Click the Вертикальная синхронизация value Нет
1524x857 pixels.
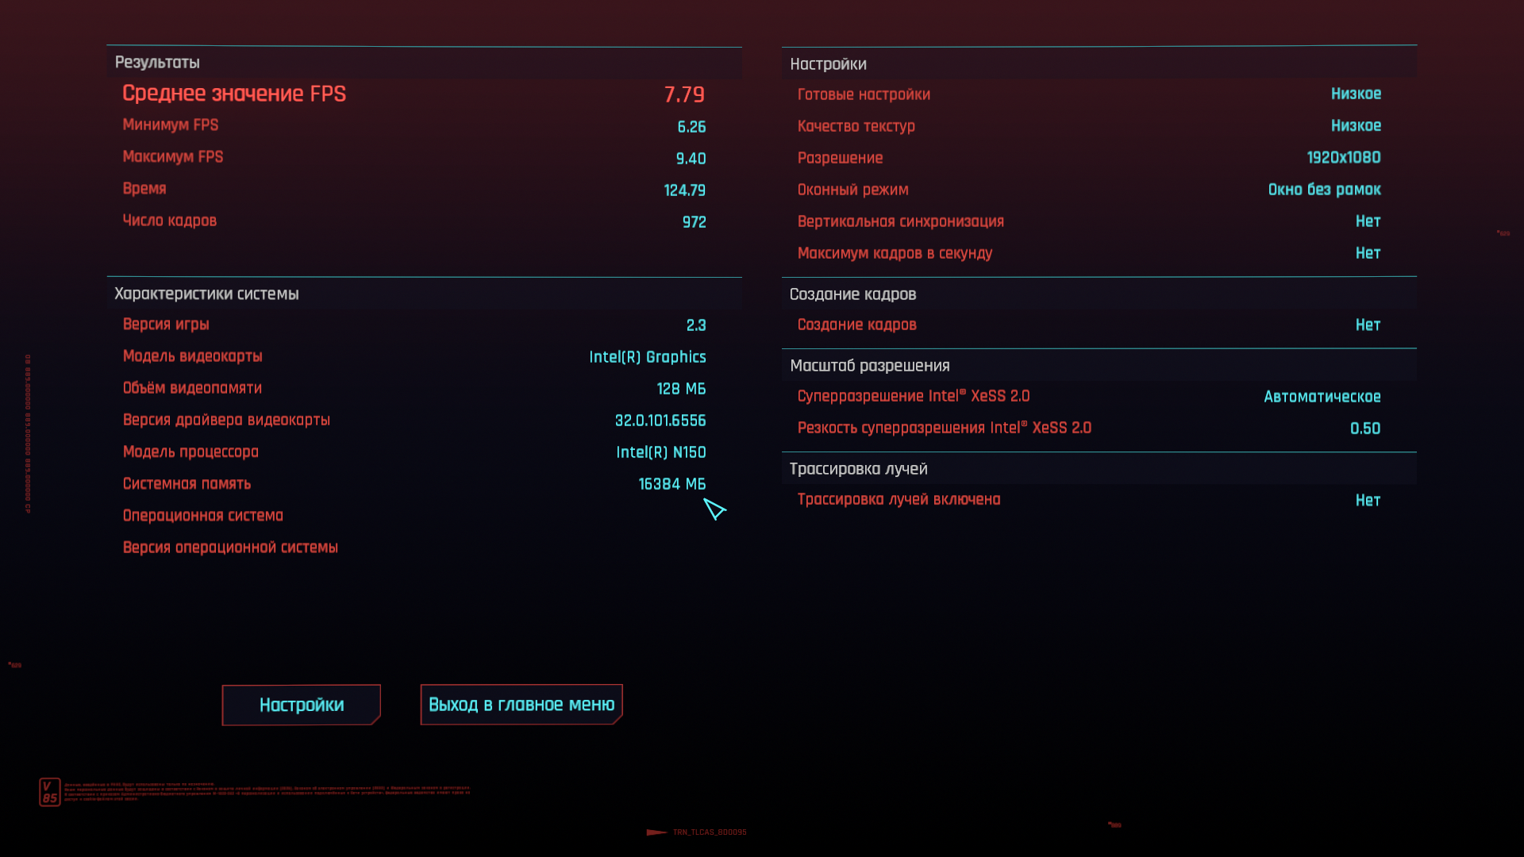(x=1368, y=221)
